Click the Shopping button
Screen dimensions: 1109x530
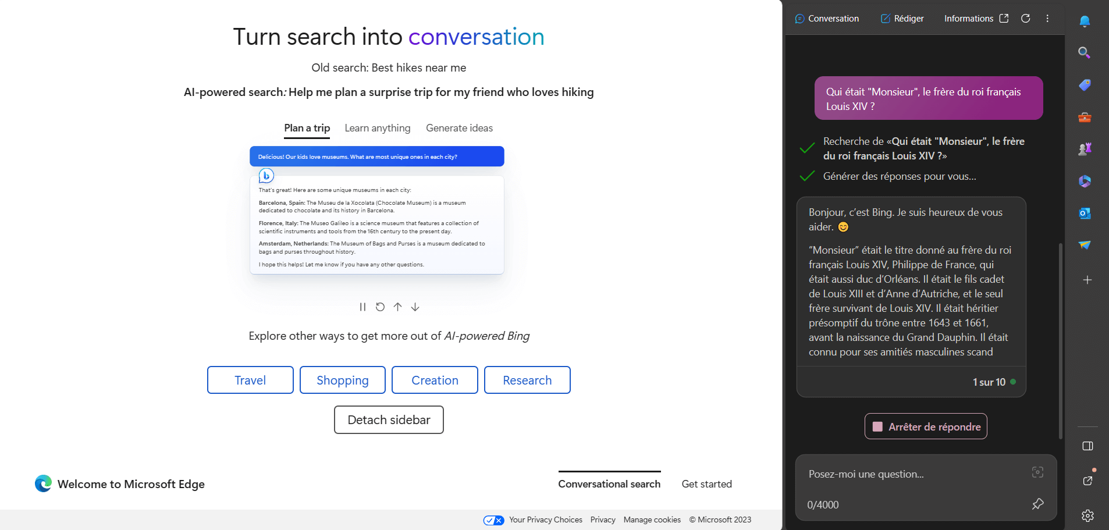(x=342, y=380)
